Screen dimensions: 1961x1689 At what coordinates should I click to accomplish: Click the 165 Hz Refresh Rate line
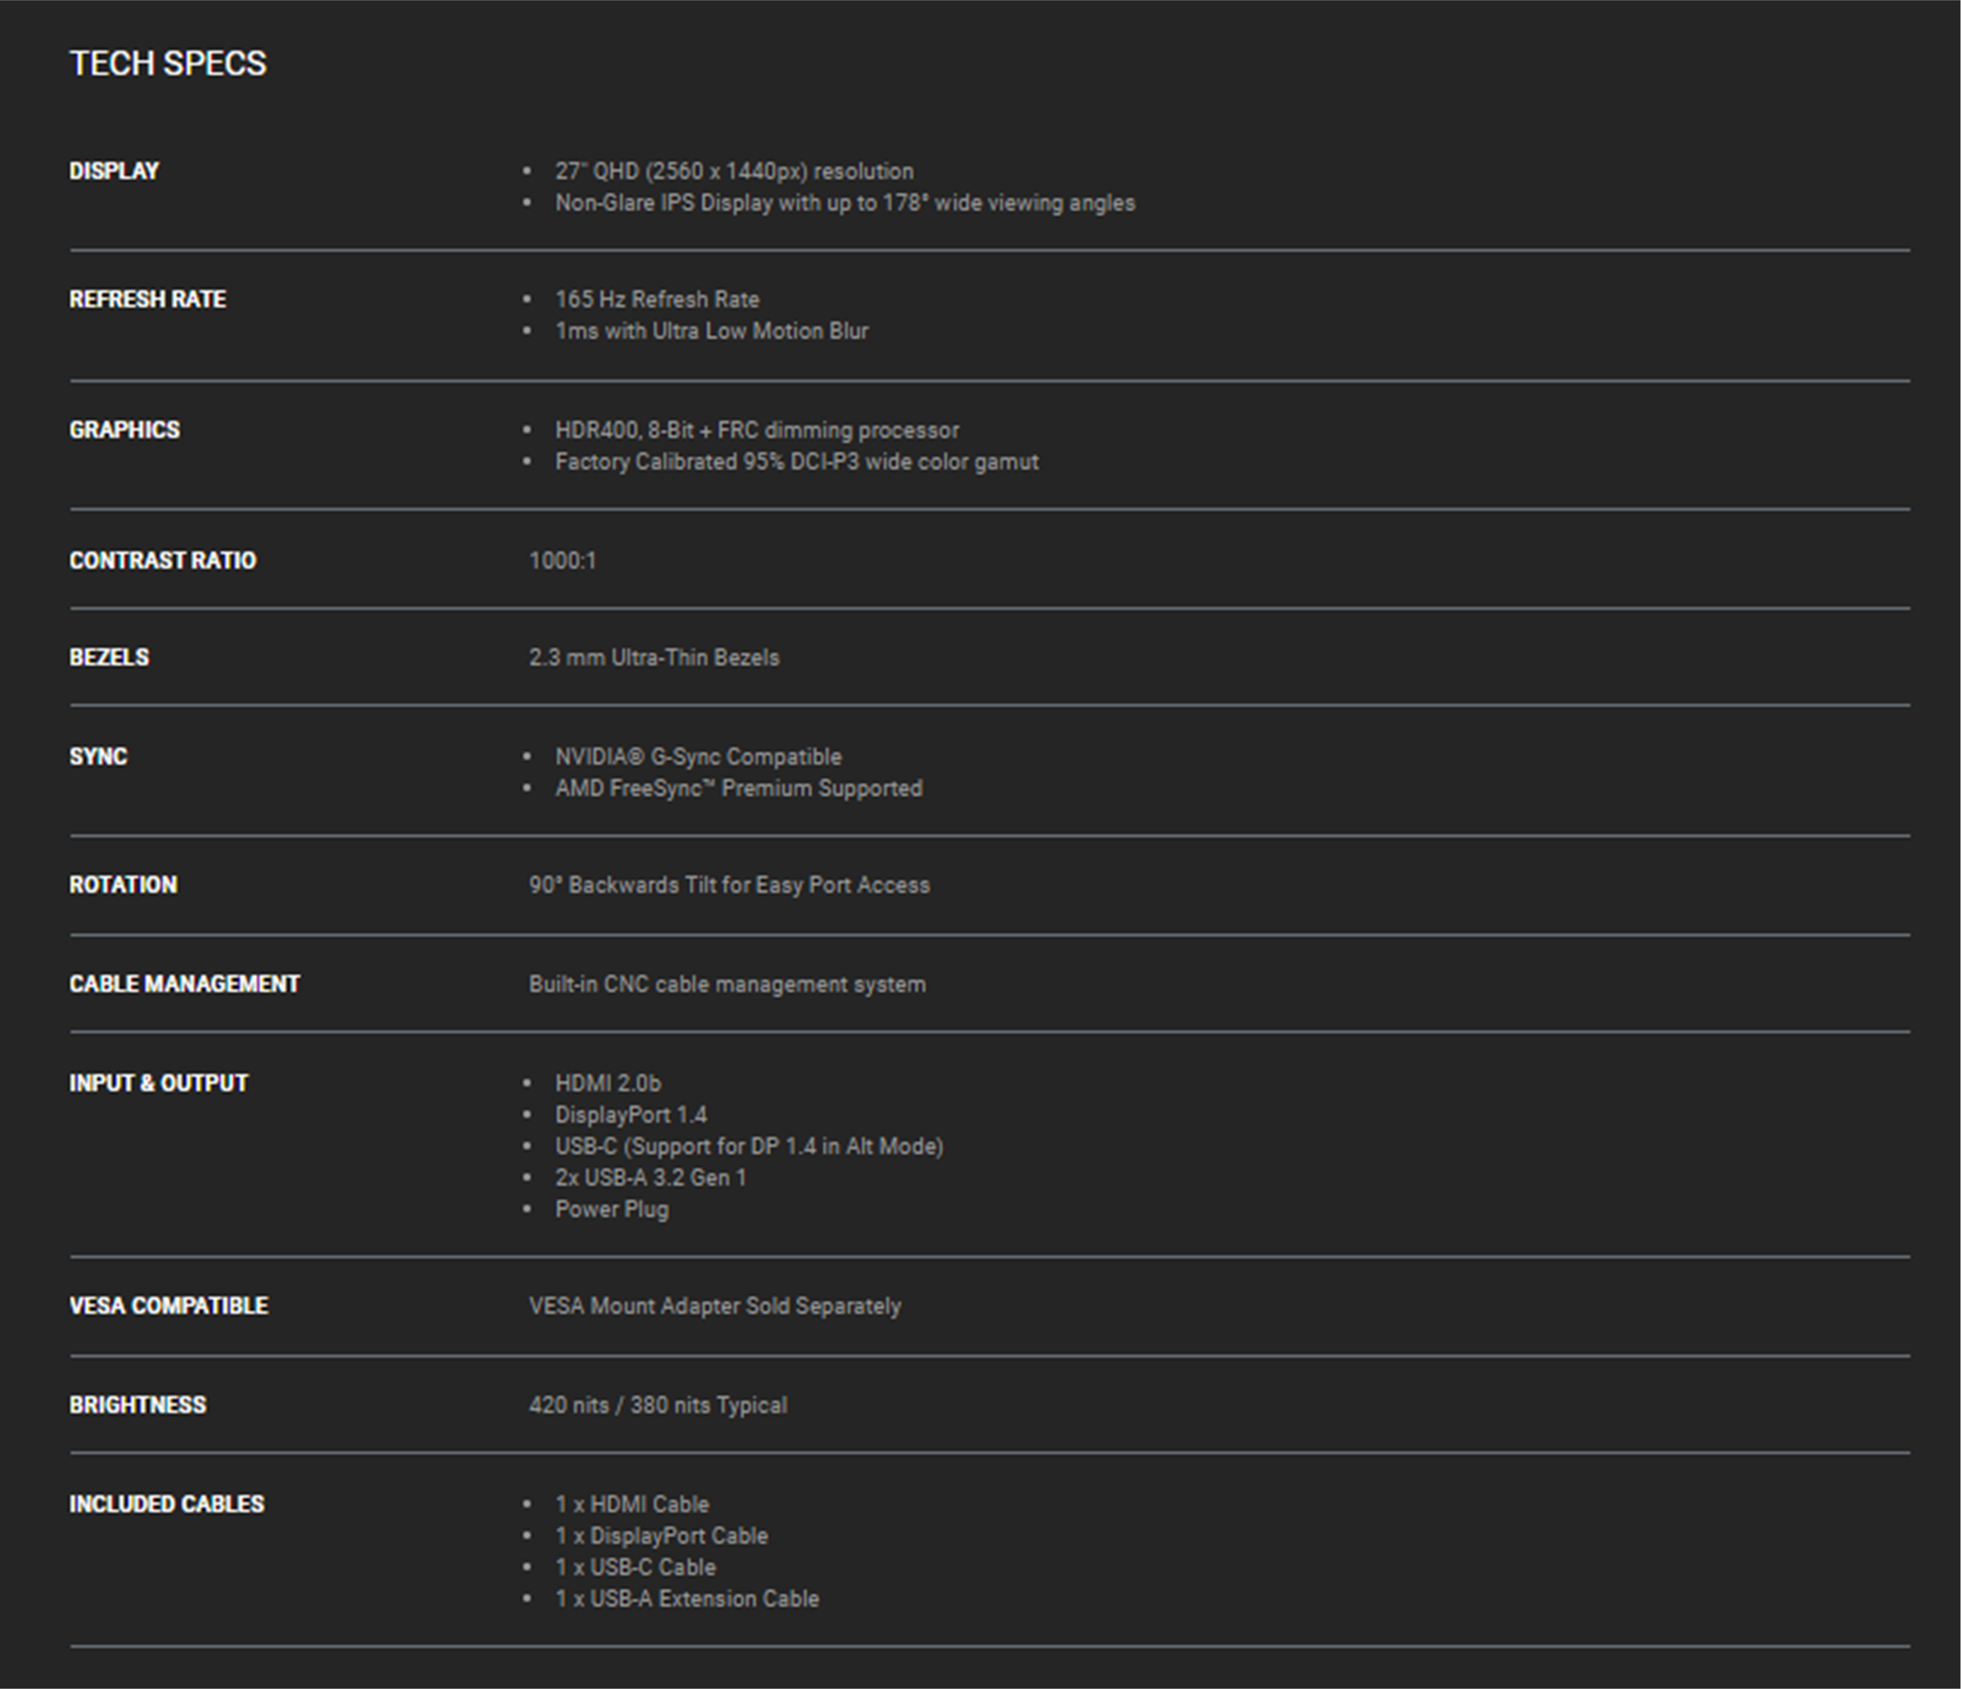657,299
